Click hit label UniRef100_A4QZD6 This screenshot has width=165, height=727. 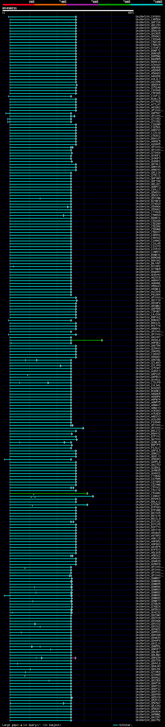(x=148, y=76)
